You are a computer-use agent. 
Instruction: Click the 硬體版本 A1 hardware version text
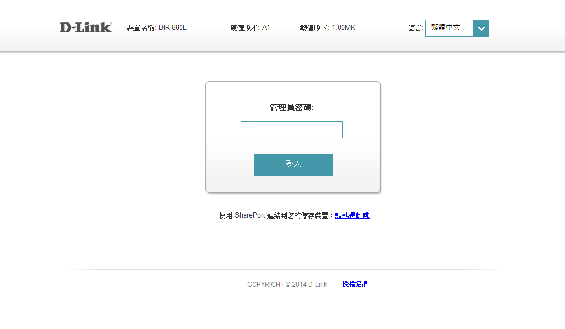click(x=250, y=28)
